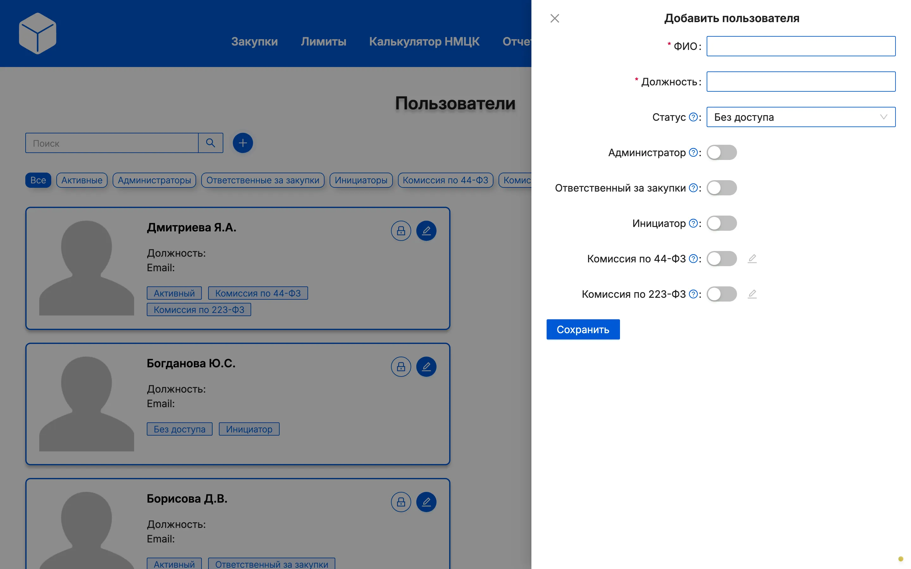Click Богданова Ю.С. avatar image
Screen dimensions: 911x569
(x=87, y=404)
